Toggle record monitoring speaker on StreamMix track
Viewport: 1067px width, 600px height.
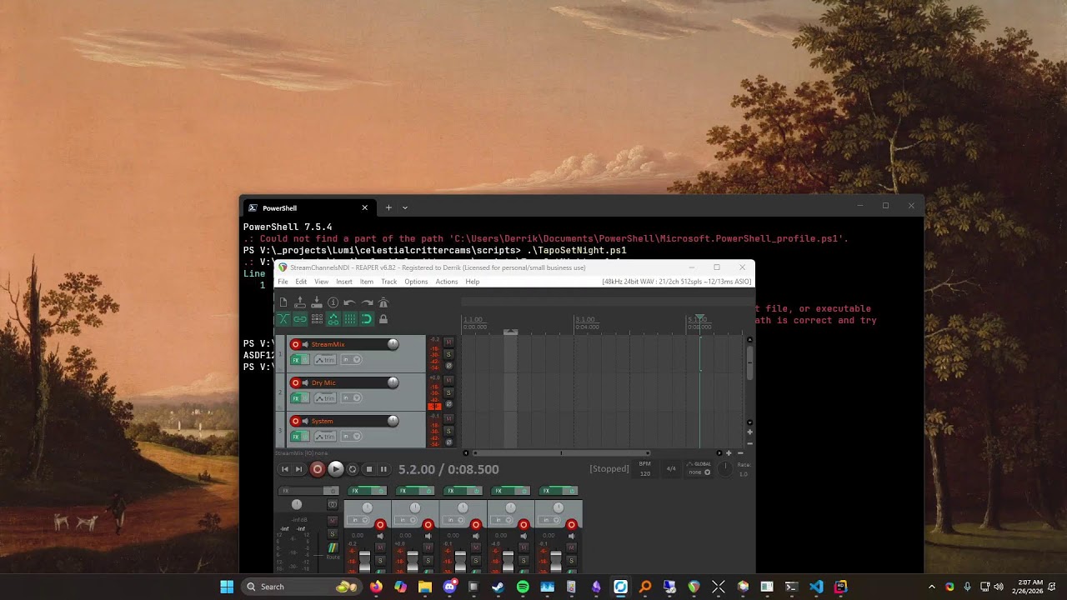tap(305, 344)
